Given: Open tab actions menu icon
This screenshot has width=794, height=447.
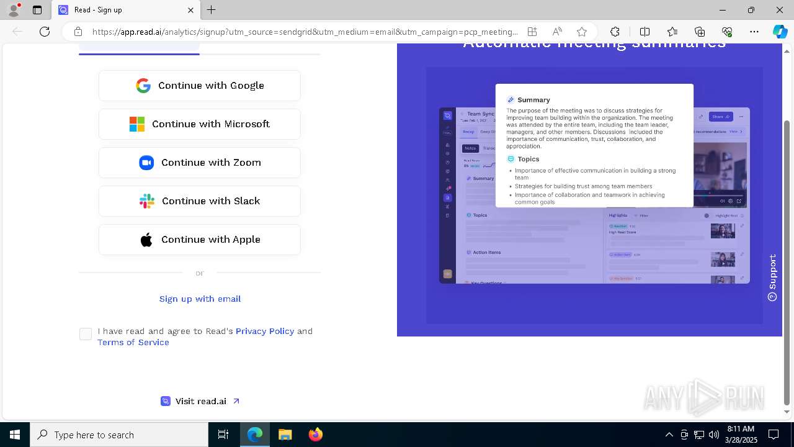Looking at the screenshot, I should (x=37, y=10).
